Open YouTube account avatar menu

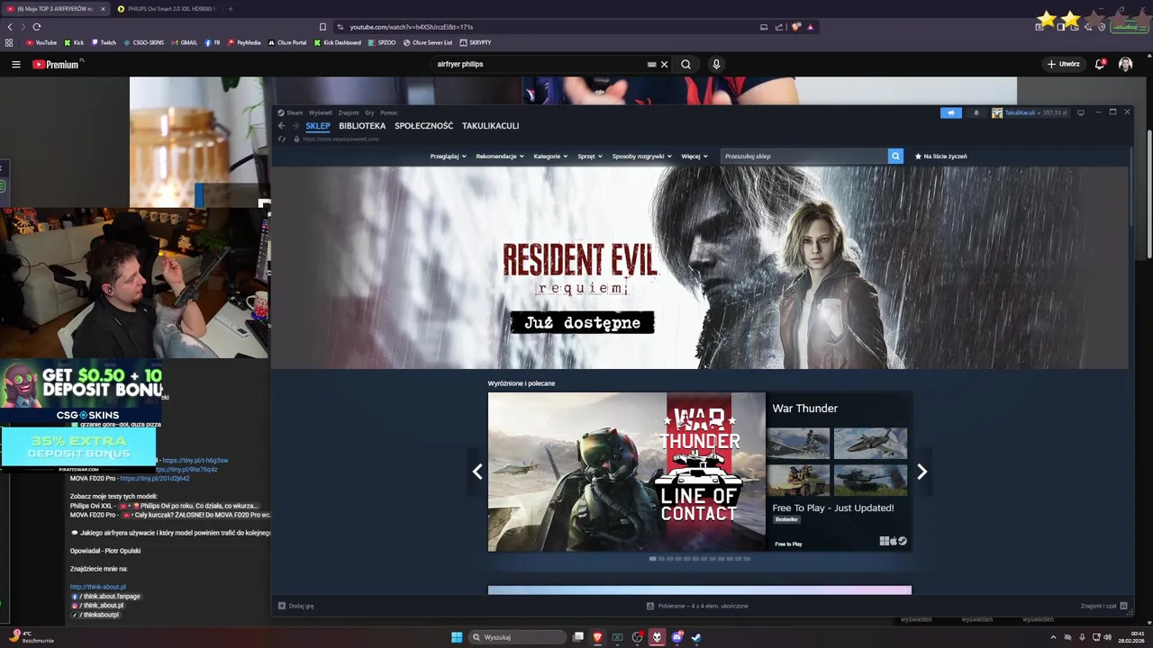click(1125, 64)
